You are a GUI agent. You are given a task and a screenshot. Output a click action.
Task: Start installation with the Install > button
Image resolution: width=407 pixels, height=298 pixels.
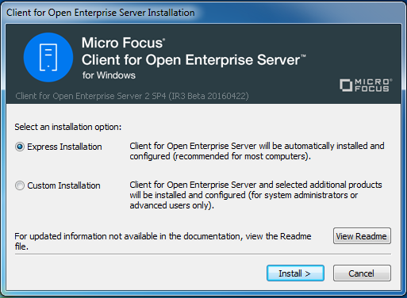(295, 273)
